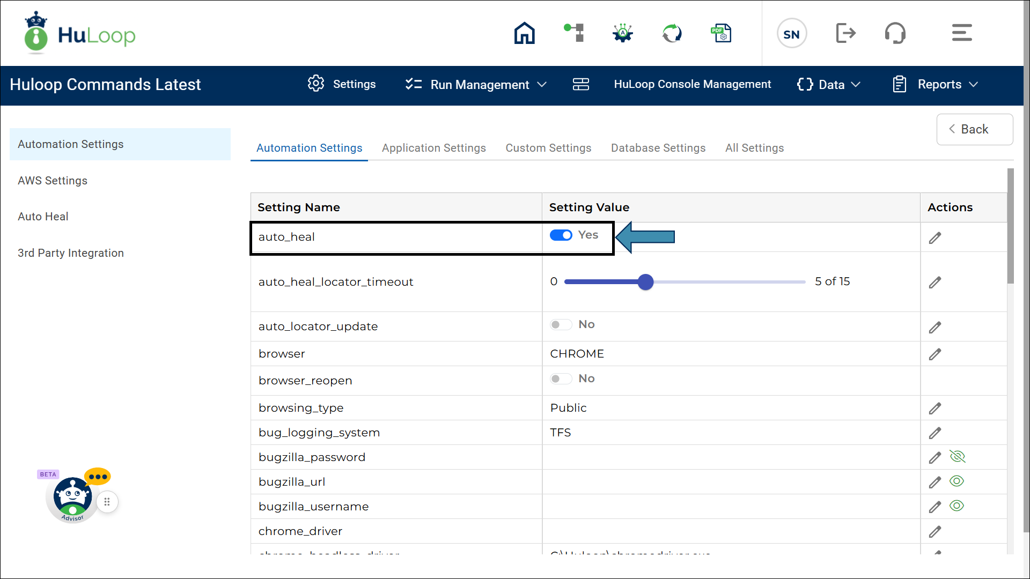
Task: Open HuLoop Console Management link
Action: [692, 85]
